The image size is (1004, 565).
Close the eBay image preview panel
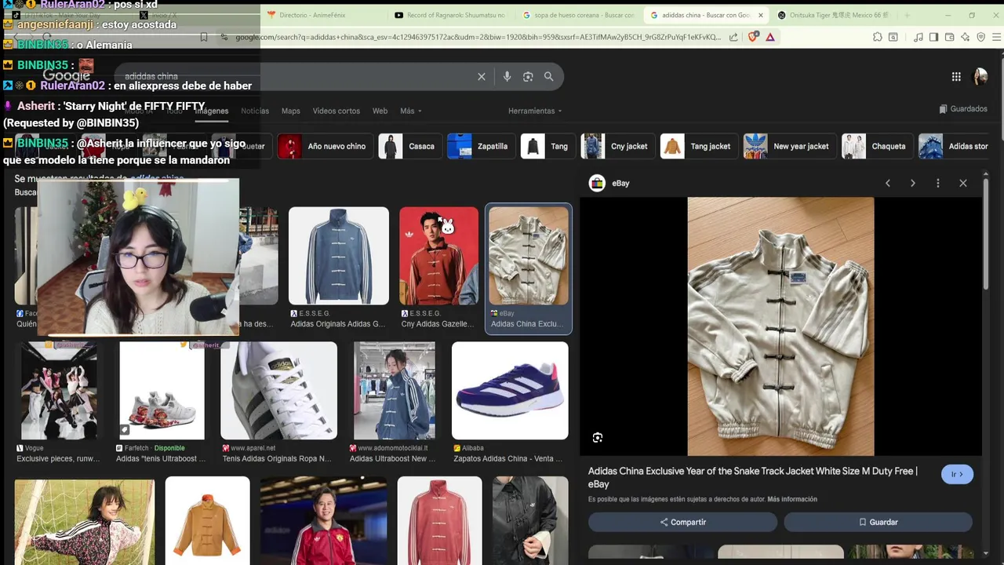[963, 183]
